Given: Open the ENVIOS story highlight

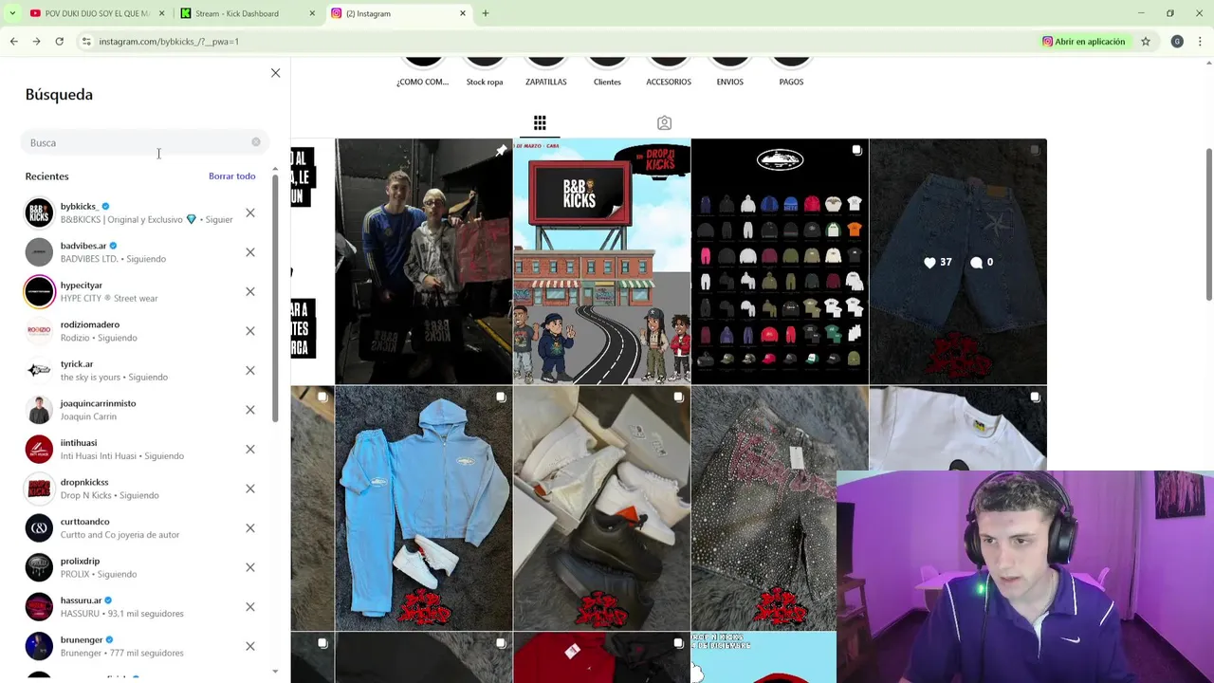Looking at the screenshot, I should (x=730, y=71).
